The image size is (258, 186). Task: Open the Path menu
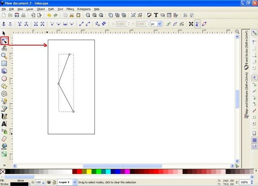(x=51, y=9)
